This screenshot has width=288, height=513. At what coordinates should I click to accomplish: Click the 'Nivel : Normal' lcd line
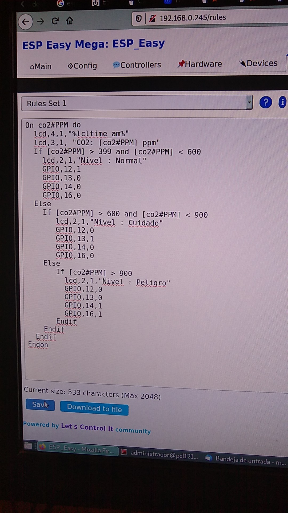pyautogui.click(x=94, y=161)
